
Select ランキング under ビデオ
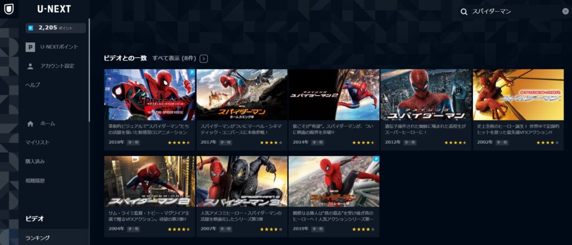point(37,238)
